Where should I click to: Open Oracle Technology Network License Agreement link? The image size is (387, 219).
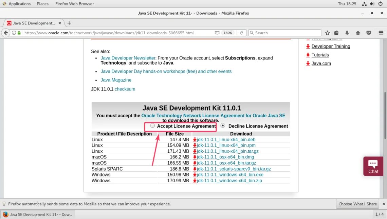coord(213,115)
